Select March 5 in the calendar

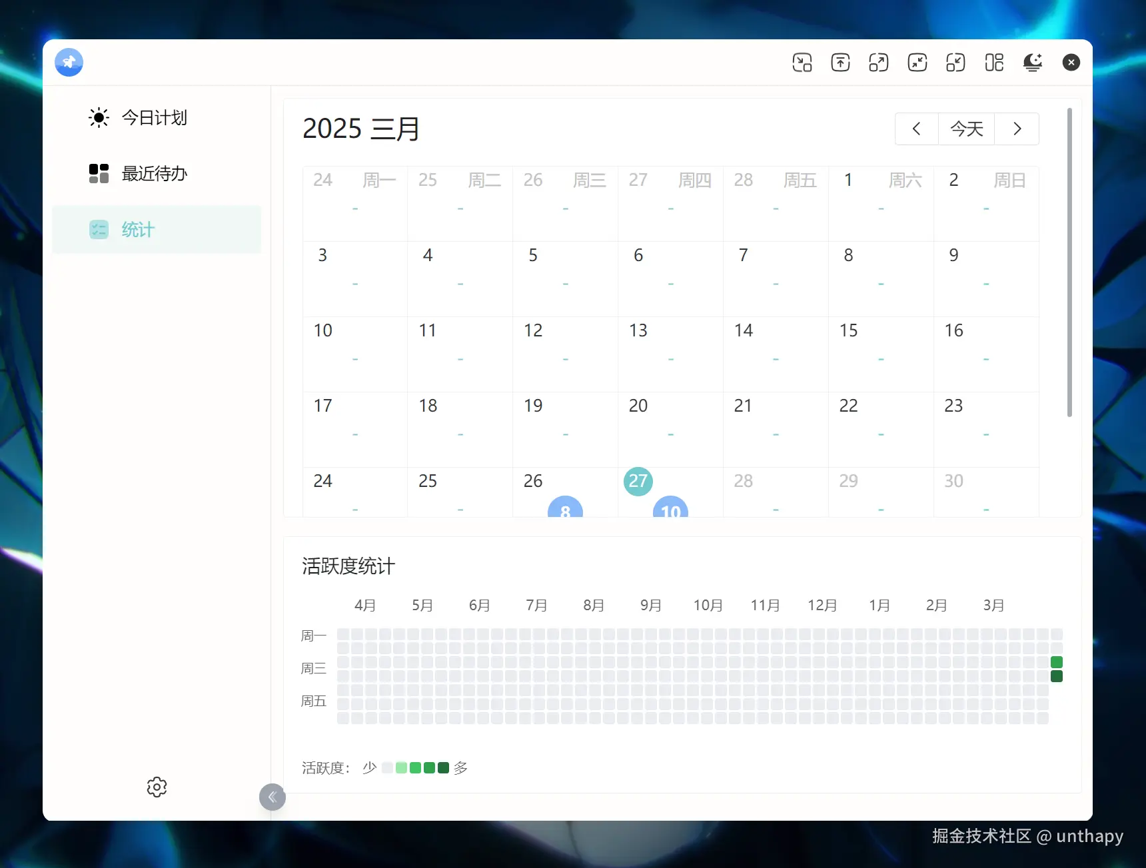[566, 279]
